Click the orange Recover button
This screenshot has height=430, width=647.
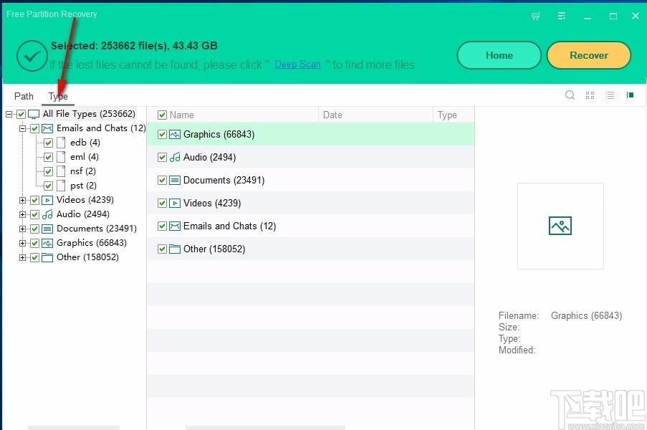coord(589,55)
